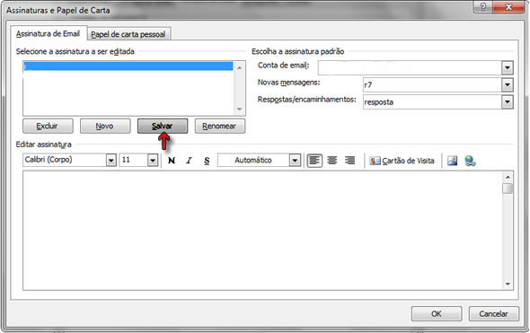
Task: Open the font size 11 dropdown
Action: coord(153,160)
